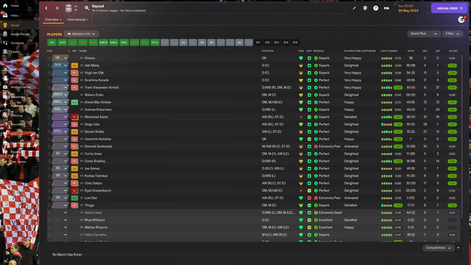The width and height of the screenshot is (471, 265).
Task: Open Trent Alexander-Arnold's player profile link
Action: click(102, 88)
